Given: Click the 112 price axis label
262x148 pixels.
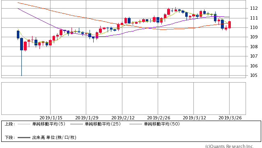Looking at the screenshot, I should pyautogui.click(x=254, y=8).
